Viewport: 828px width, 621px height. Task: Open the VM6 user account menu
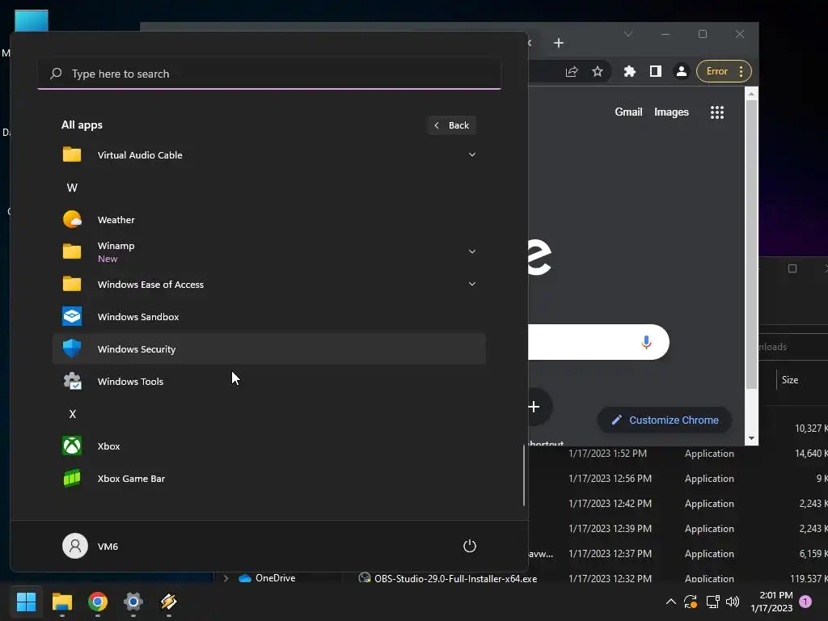point(91,546)
